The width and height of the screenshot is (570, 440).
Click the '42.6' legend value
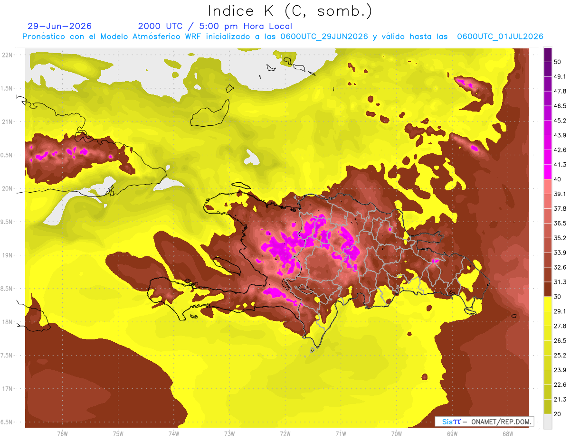pos(560,150)
